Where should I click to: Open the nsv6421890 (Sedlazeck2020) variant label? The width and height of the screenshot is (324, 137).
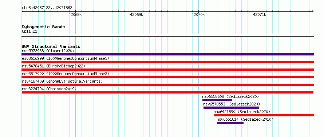pos(242,112)
